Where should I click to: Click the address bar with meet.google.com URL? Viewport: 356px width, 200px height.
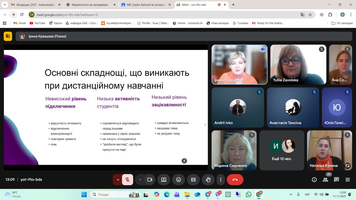pos(167,15)
